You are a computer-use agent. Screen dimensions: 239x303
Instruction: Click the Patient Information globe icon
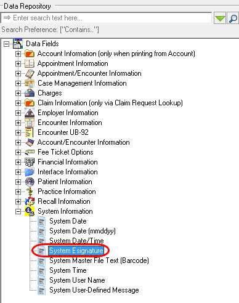30,182
